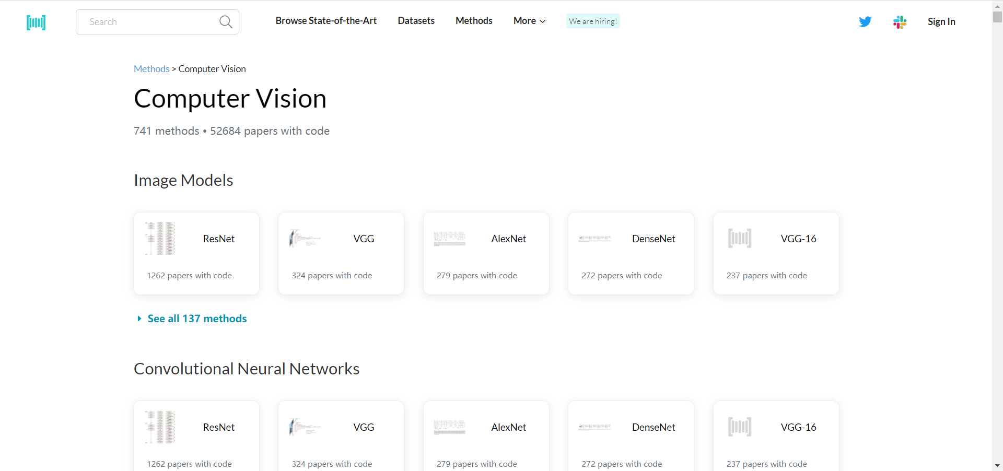The image size is (1003, 471).
Task: Select ResNet title in Image Models
Action: 219,239
